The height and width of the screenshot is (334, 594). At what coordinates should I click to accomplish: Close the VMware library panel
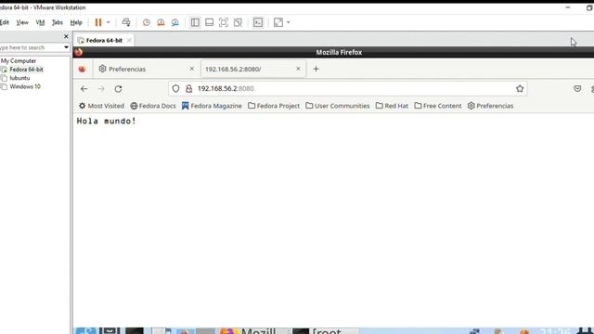pos(66,36)
